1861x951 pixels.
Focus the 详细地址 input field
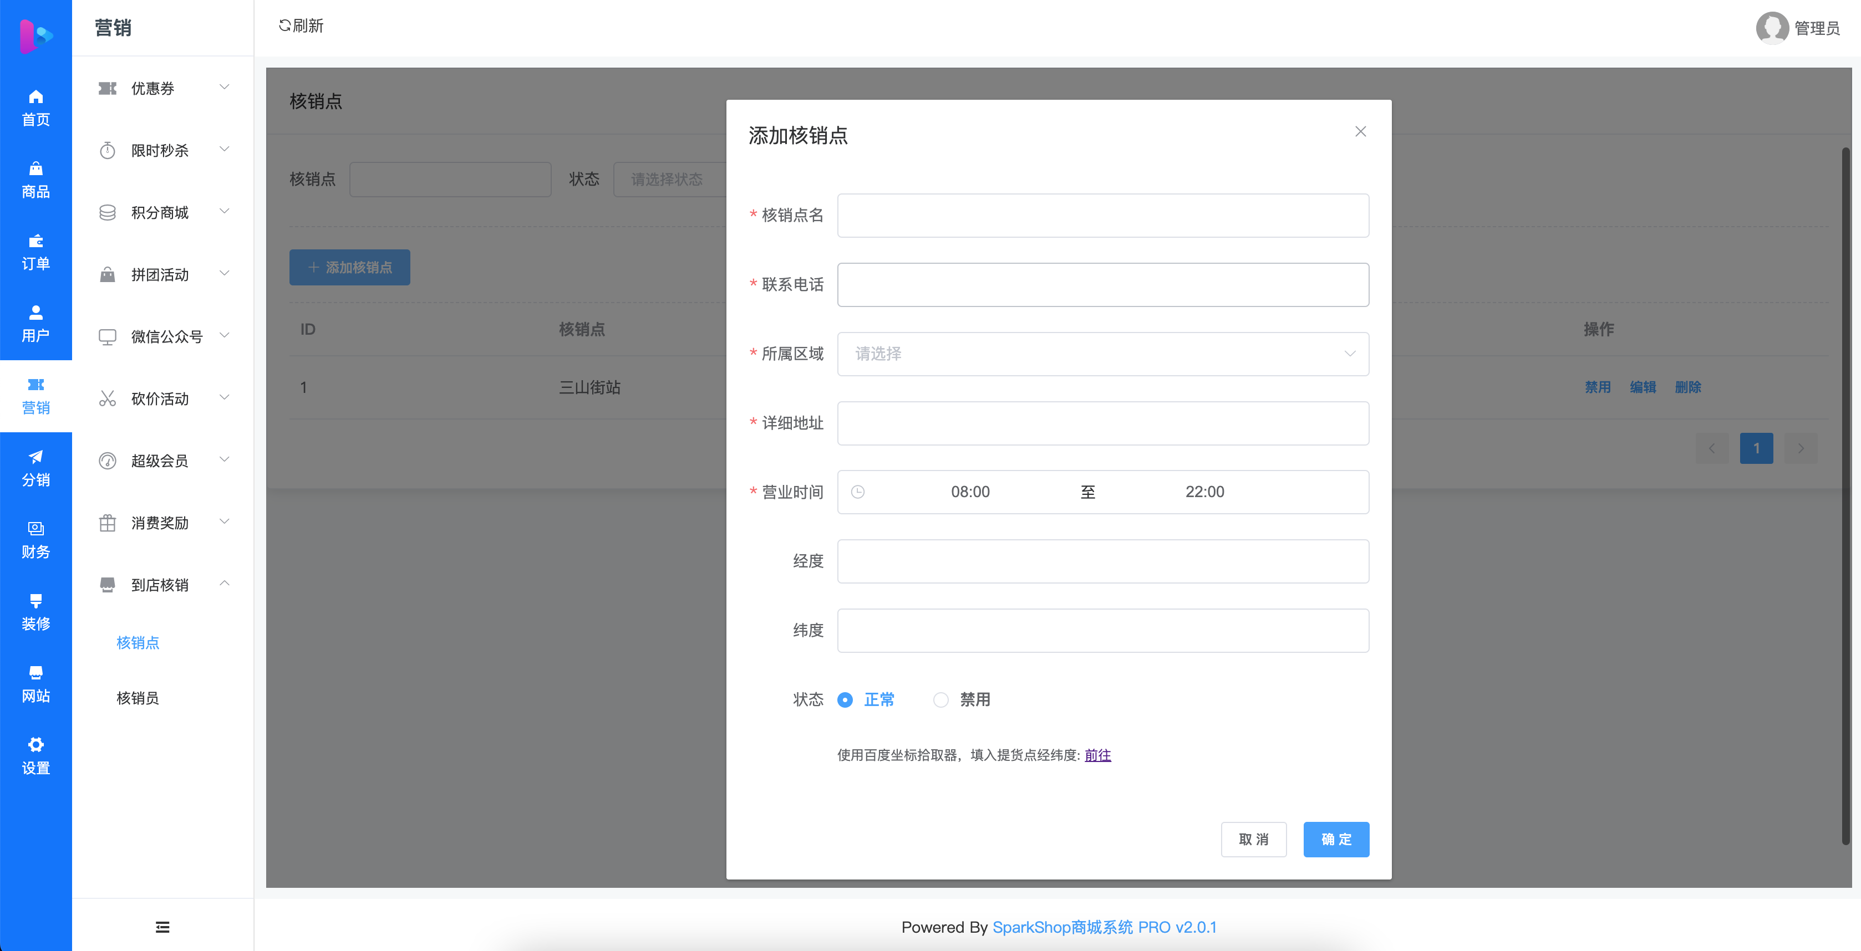(x=1103, y=423)
